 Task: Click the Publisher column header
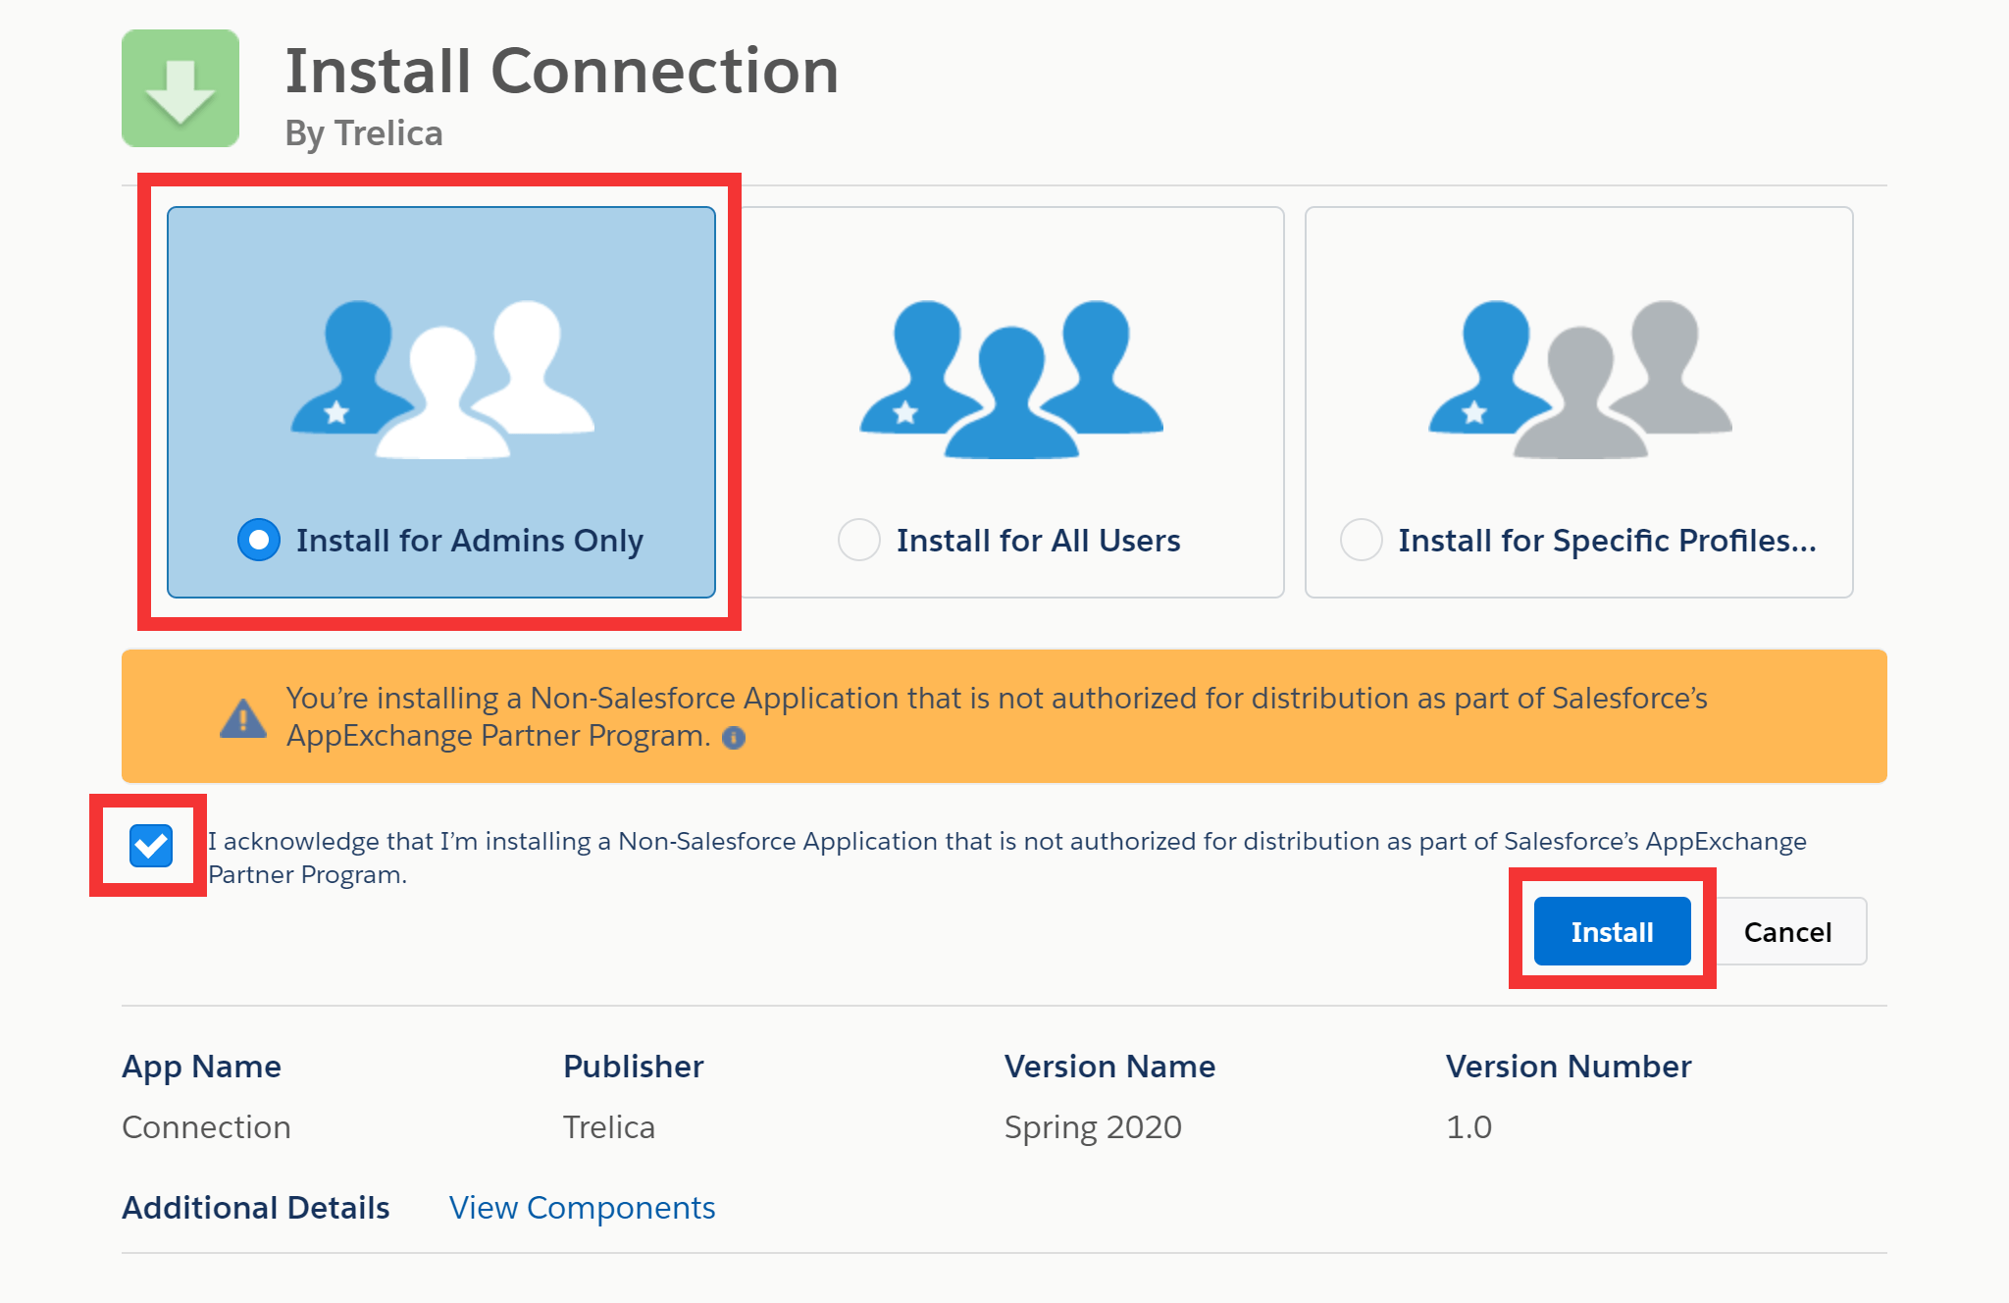coord(634,1067)
